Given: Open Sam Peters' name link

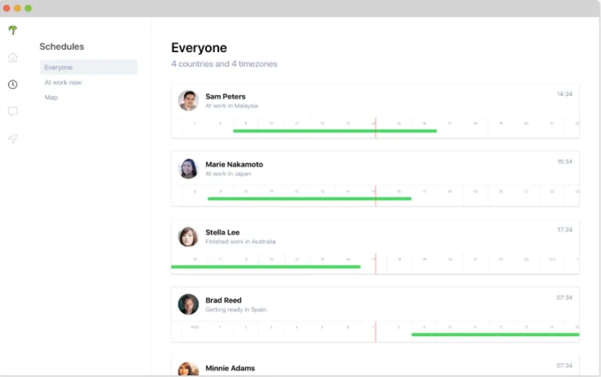Looking at the screenshot, I should 225,97.
